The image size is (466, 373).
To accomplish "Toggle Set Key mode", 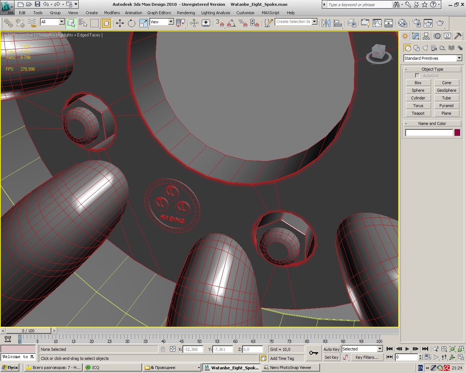I will pyautogui.click(x=331, y=357).
